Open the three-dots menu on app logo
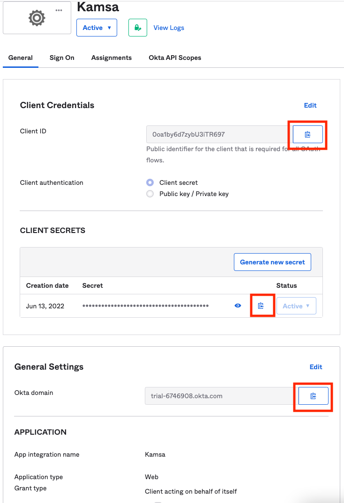The width and height of the screenshot is (344, 503). (x=59, y=10)
